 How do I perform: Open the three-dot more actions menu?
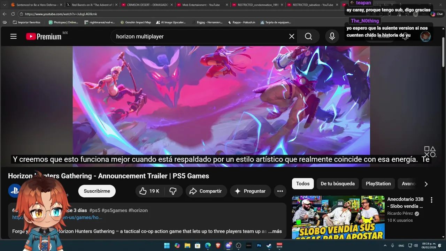pos(280,191)
